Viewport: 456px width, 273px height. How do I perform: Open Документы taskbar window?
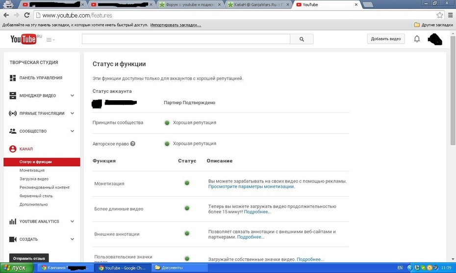click(x=180, y=268)
